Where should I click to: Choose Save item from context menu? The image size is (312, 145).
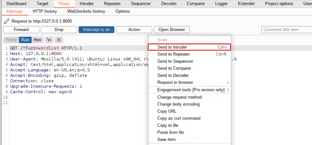pyautogui.click(x=189, y=139)
